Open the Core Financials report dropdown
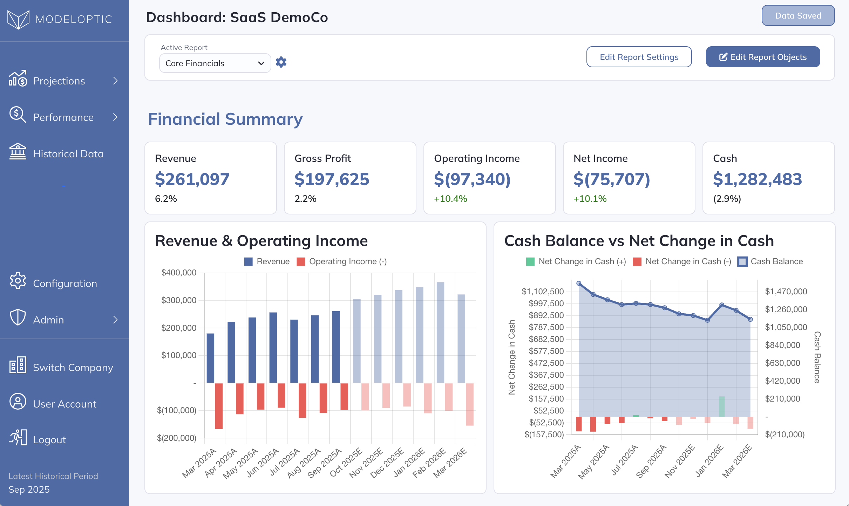 (x=215, y=63)
